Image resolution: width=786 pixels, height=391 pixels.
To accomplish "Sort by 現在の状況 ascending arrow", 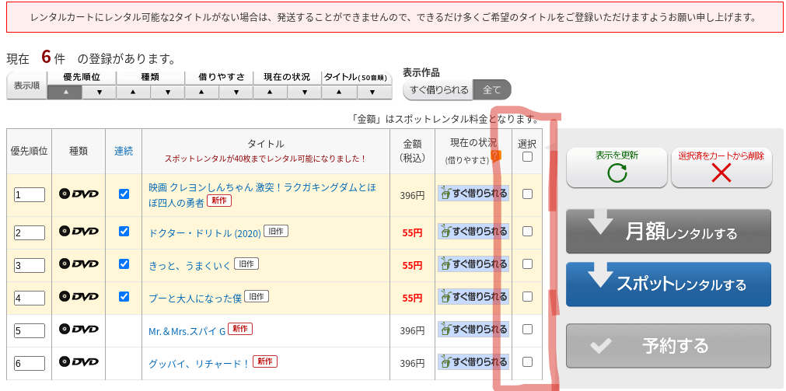I will [270, 93].
